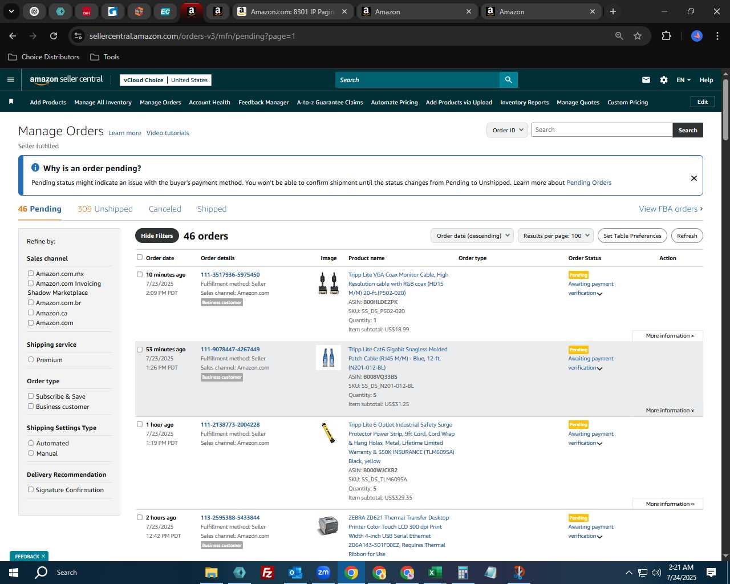The width and height of the screenshot is (730, 584).
Task: Check the Business customer filter
Action: tap(31, 406)
